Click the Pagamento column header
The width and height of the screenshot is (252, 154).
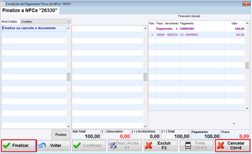pyautogui.click(x=187, y=23)
